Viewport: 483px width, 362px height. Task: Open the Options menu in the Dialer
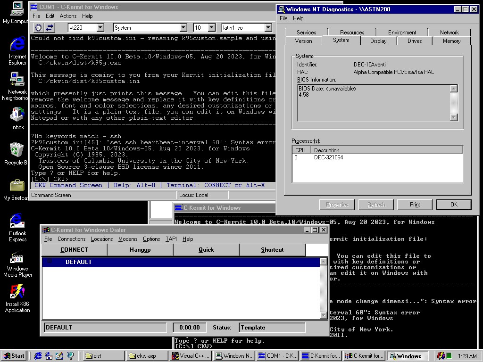pos(151,239)
